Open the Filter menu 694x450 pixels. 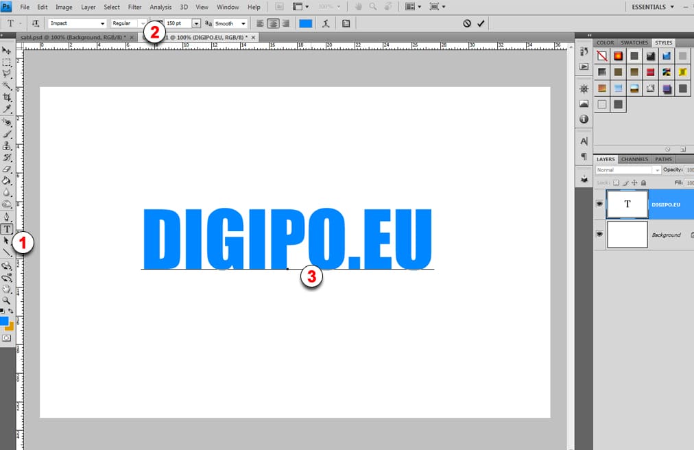[134, 7]
